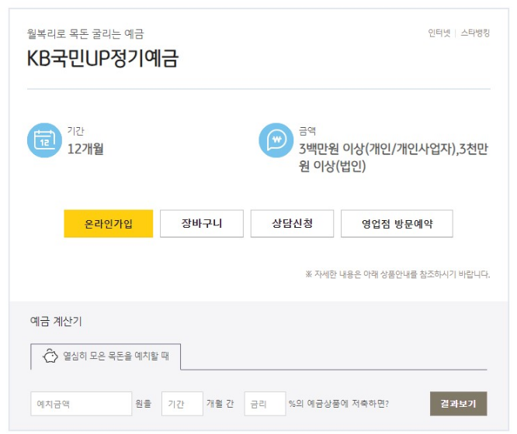
Task: Open 영업점 방문예약 branch reservation
Action: click(397, 224)
